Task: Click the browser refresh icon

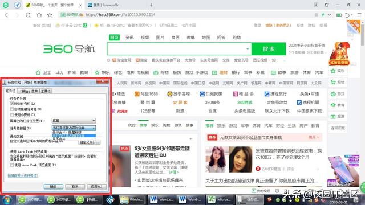Action: (28, 15)
